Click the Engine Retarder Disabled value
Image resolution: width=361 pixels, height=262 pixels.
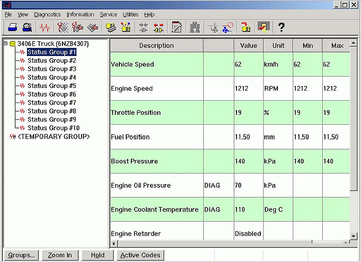click(x=248, y=234)
